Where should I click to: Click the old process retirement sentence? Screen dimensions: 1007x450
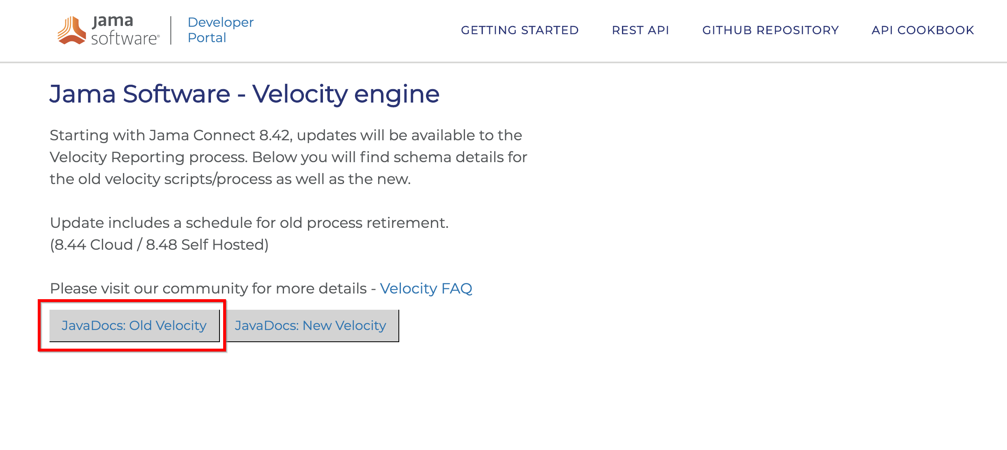(x=249, y=223)
